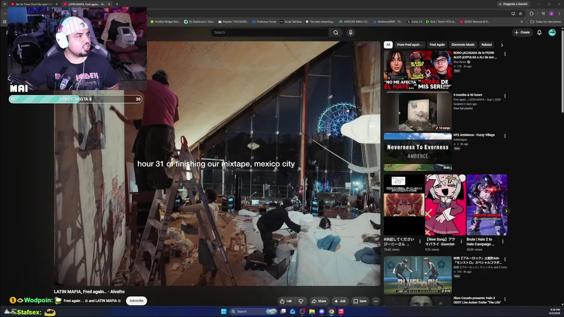This screenshot has width=564, height=317.
Task: Click the Share button
Action: point(319,301)
